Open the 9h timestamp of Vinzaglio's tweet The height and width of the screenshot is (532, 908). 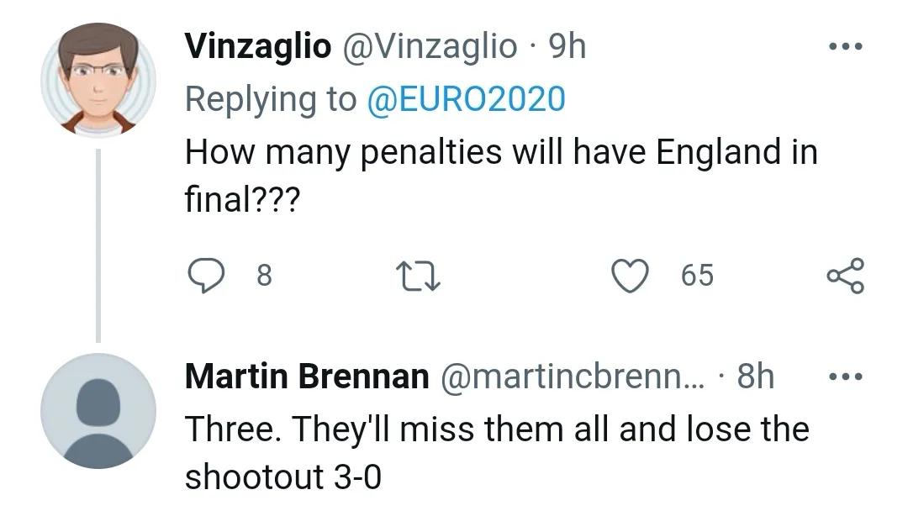click(x=567, y=47)
